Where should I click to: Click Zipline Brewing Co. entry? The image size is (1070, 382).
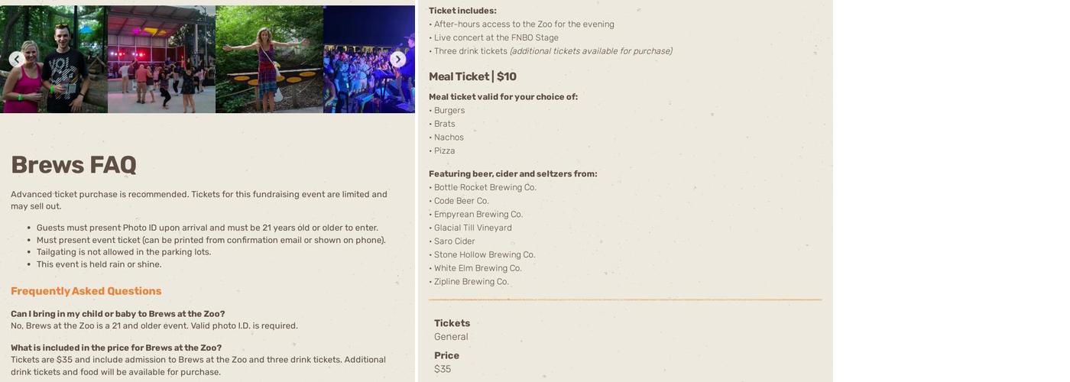click(x=471, y=282)
